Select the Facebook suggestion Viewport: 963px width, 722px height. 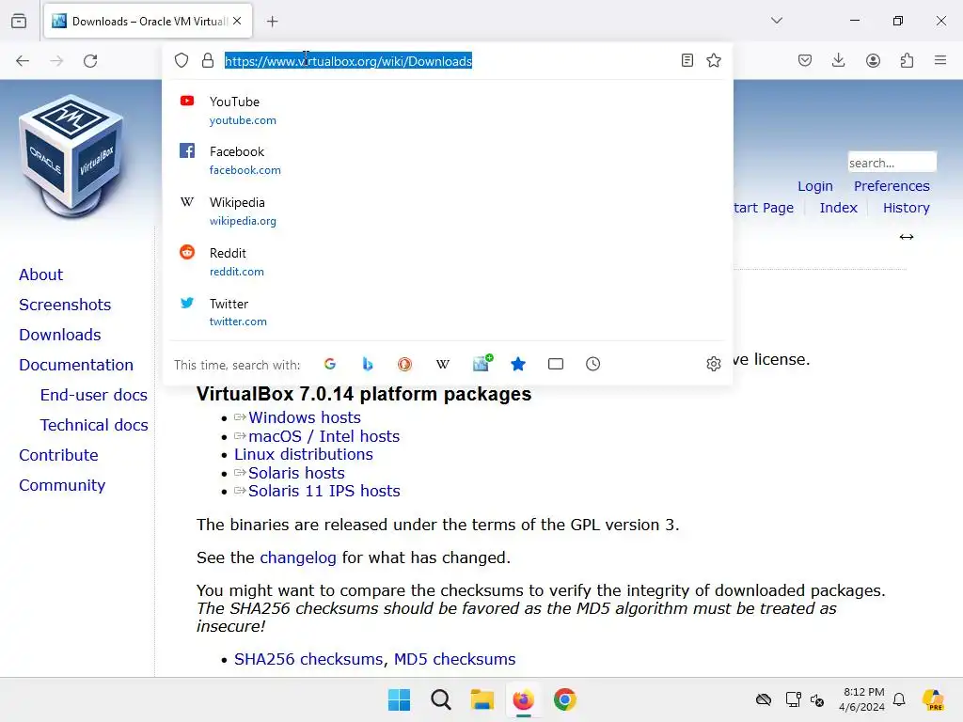coord(448,161)
